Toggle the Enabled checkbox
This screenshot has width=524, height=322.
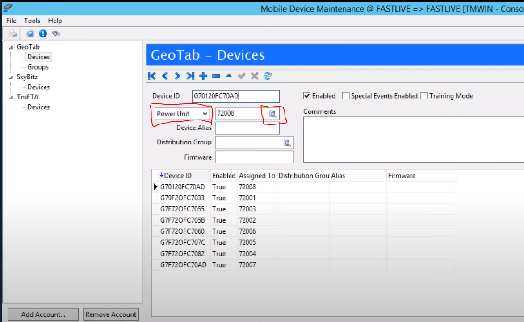tap(307, 96)
